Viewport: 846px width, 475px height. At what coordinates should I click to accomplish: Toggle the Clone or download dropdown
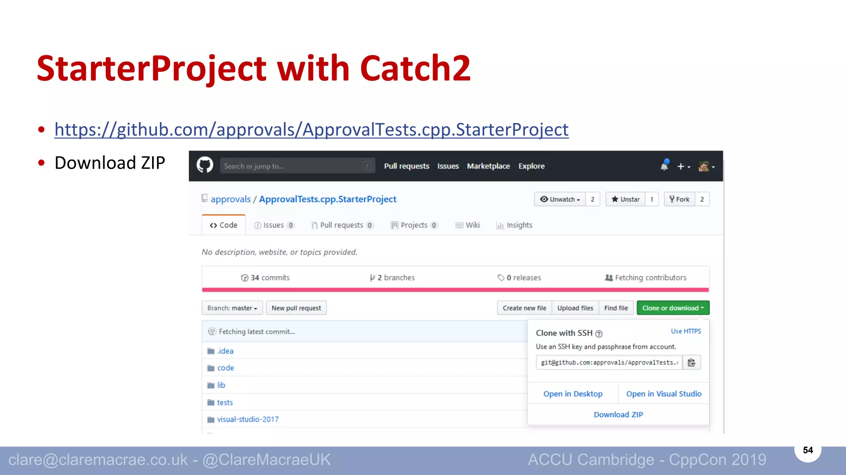pos(673,308)
